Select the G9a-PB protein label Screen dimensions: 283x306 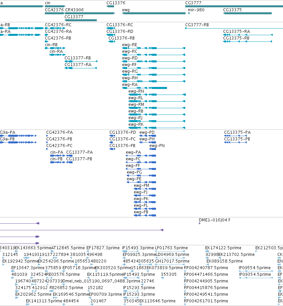coord(7,139)
